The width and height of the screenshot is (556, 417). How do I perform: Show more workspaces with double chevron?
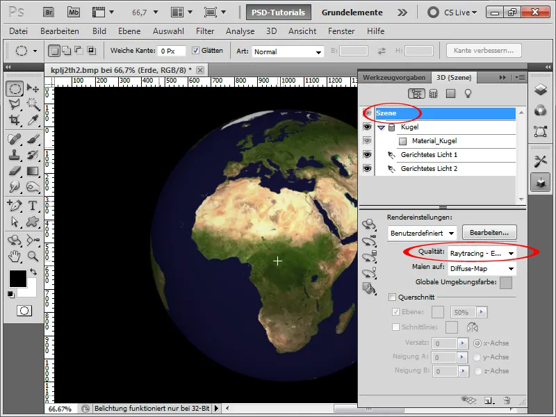click(402, 13)
